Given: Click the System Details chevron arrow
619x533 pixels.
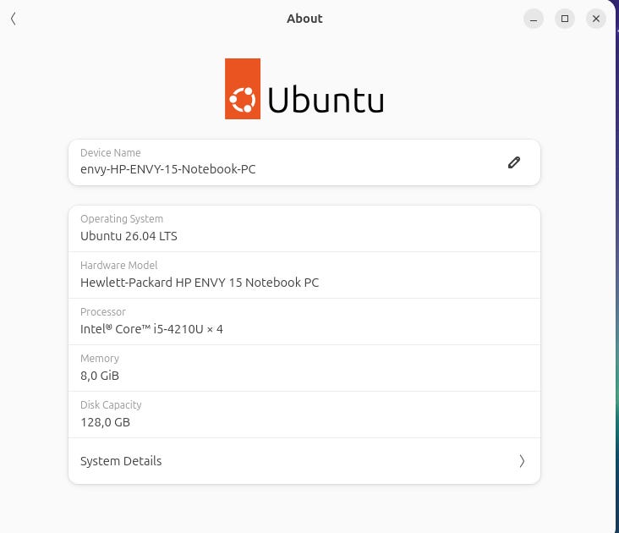Looking at the screenshot, I should click(x=522, y=461).
